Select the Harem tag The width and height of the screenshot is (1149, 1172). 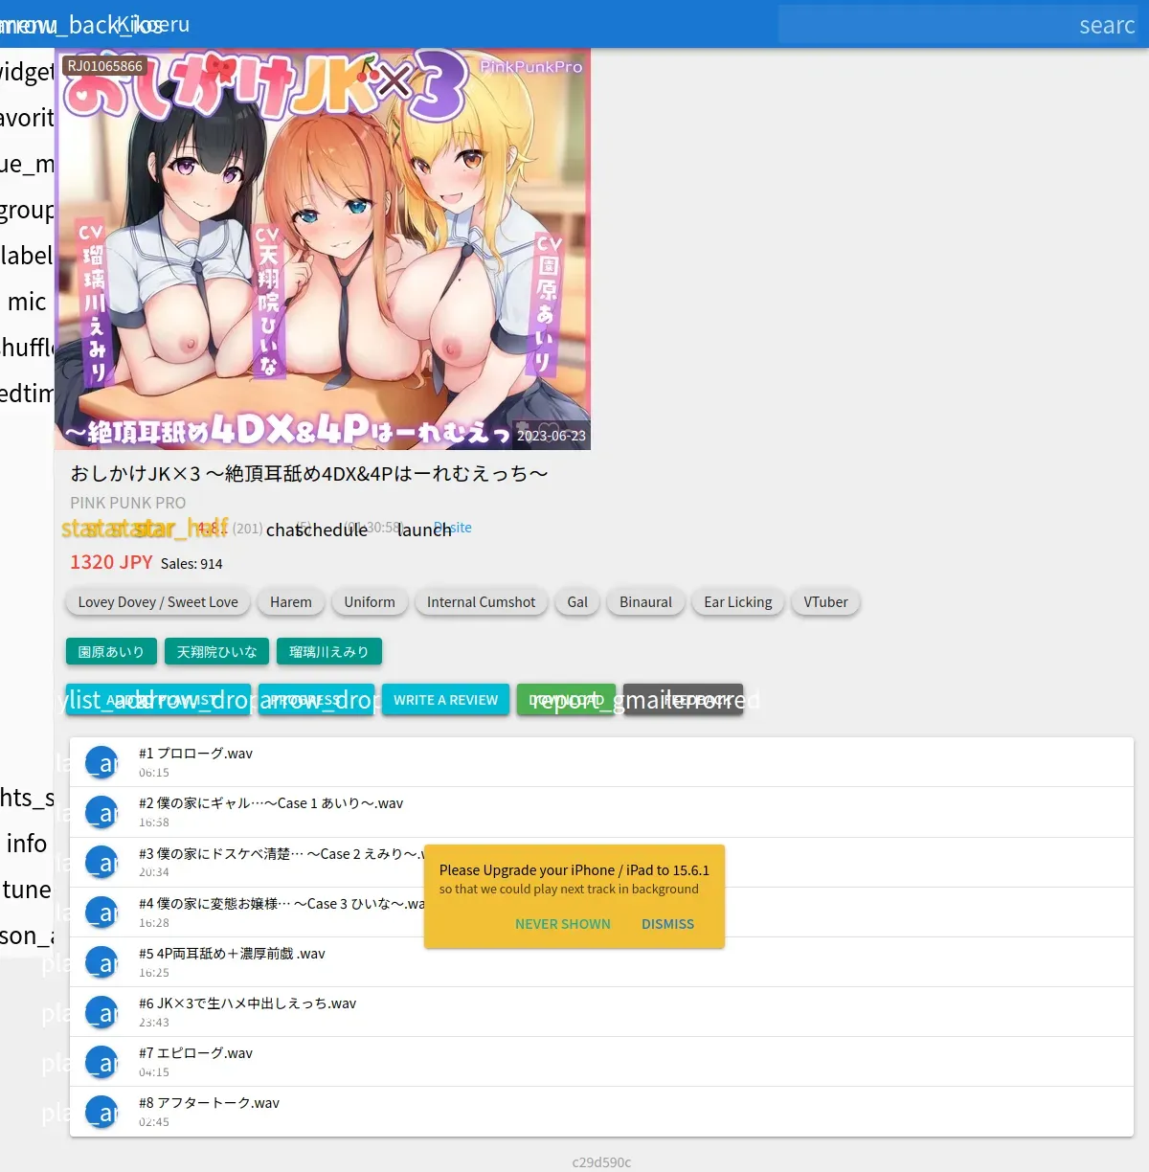pyautogui.click(x=291, y=602)
